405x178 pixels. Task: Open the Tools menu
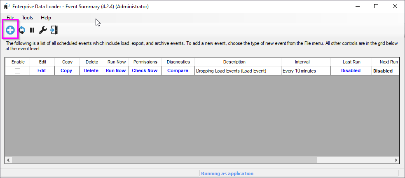click(27, 18)
